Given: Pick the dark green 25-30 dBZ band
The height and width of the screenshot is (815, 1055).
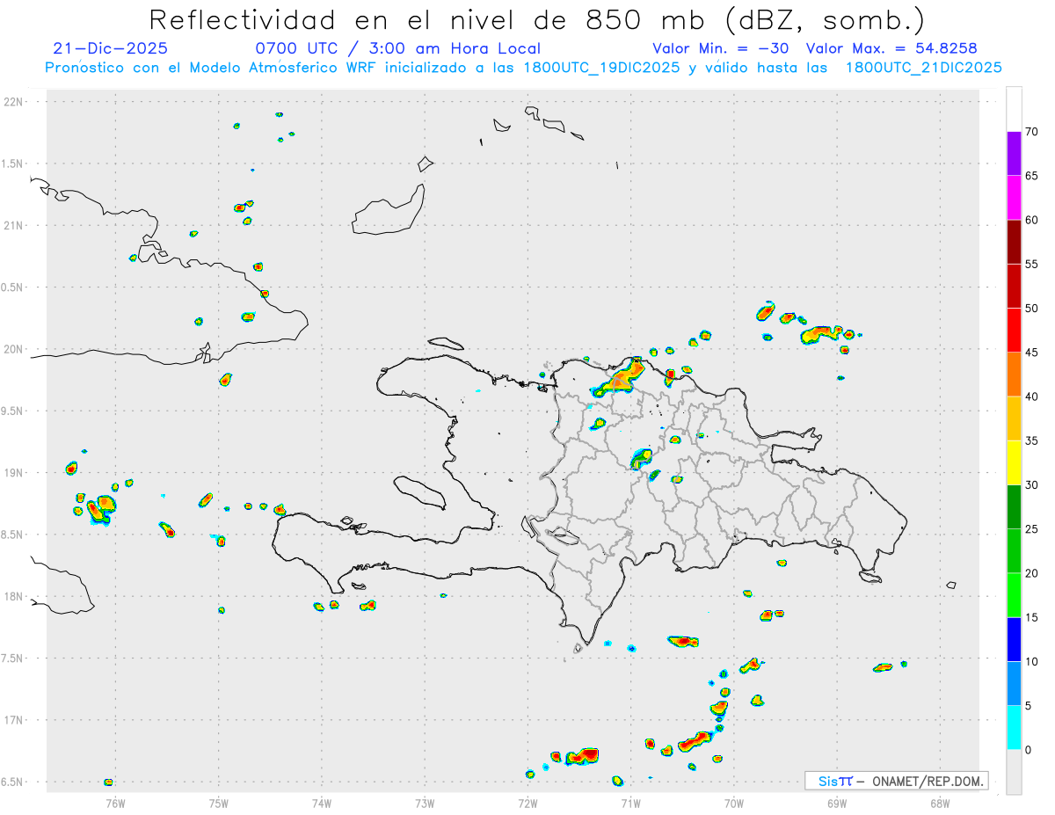Looking at the screenshot, I should [x=1014, y=507].
